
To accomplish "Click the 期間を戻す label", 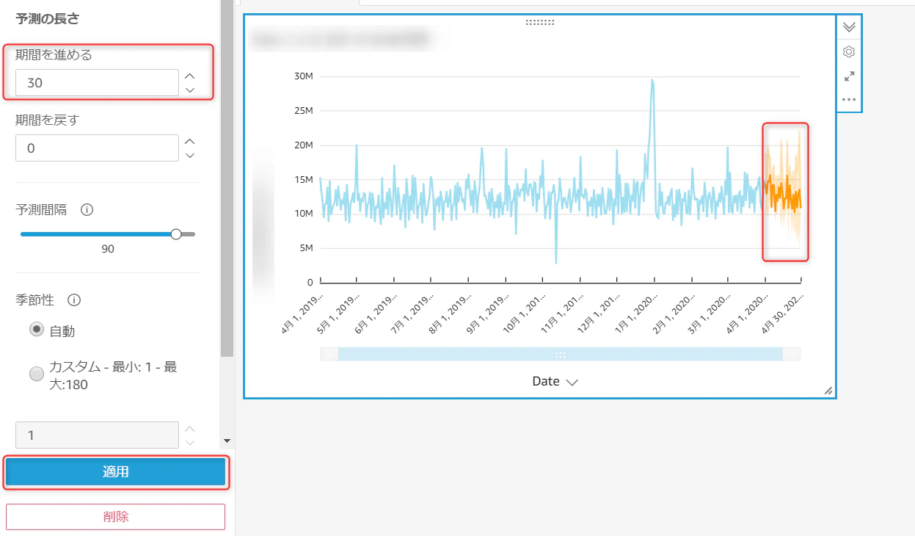I will [x=47, y=120].
